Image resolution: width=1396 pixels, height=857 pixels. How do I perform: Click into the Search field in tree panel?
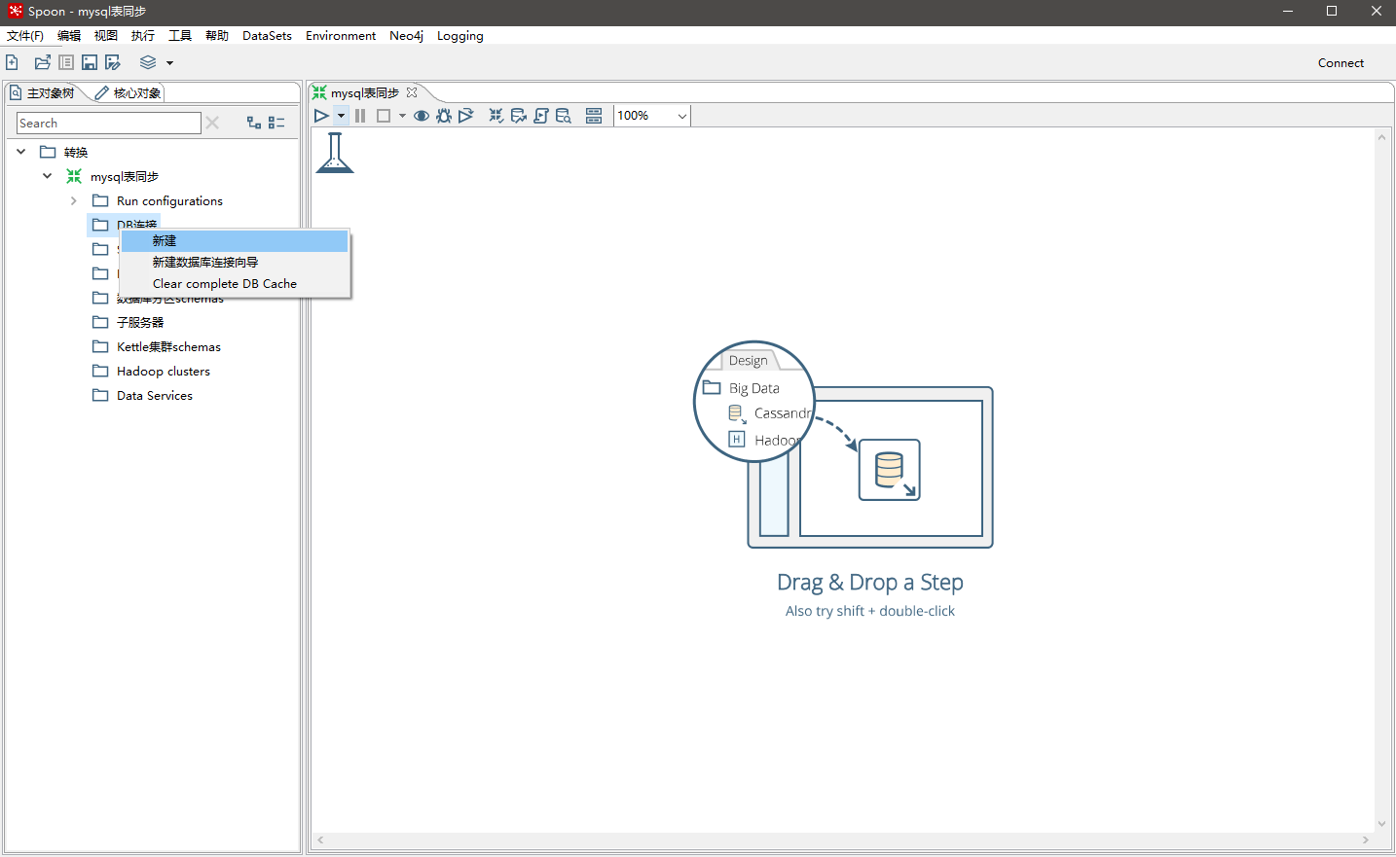pos(109,124)
